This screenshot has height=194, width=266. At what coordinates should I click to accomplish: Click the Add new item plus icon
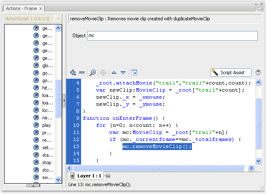(x=73, y=73)
